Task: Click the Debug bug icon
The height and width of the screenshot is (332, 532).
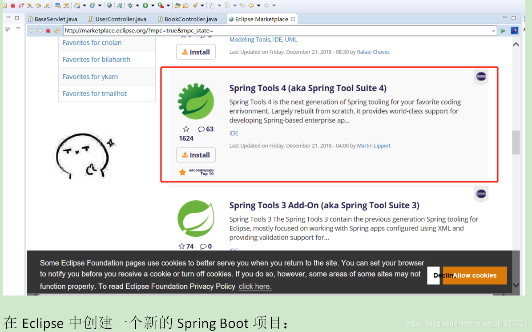Action: (x=130, y=5)
